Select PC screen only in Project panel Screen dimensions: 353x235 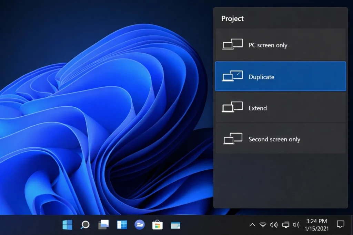tap(280, 45)
